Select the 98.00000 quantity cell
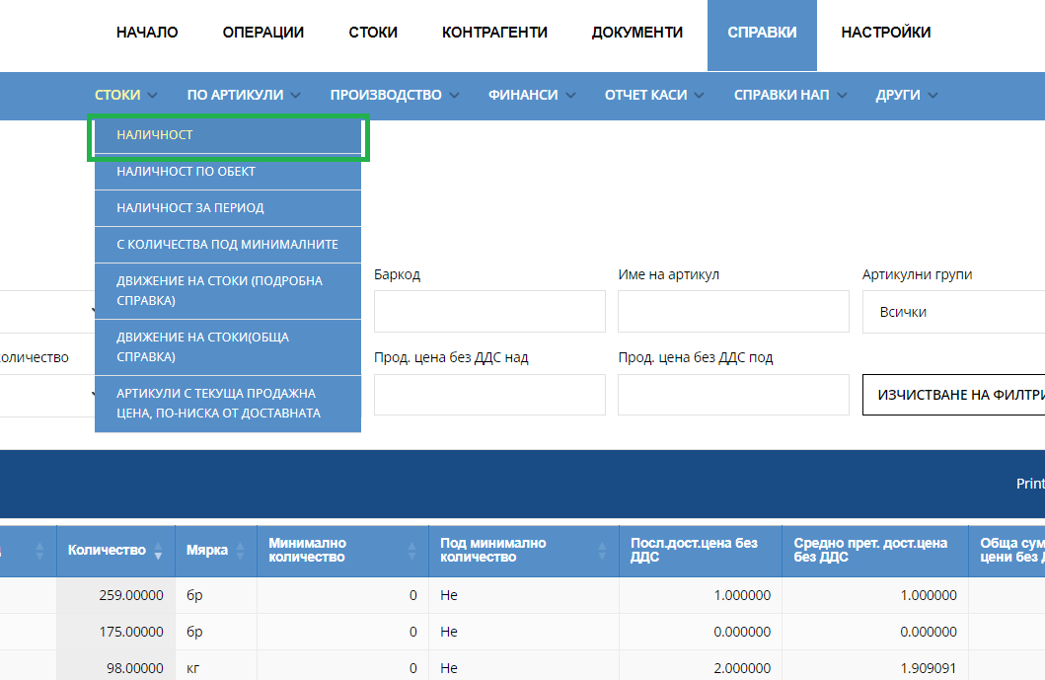 pos(116,666)
